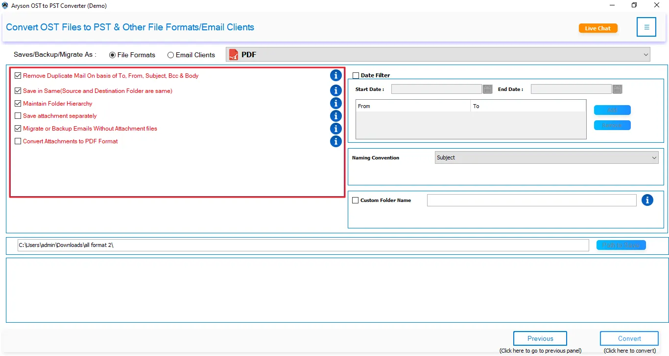Open info tooltip for Maintain Folder Hierarchy
The height and width of the screenshot is (356, 669).
click(x=336, y=103)
